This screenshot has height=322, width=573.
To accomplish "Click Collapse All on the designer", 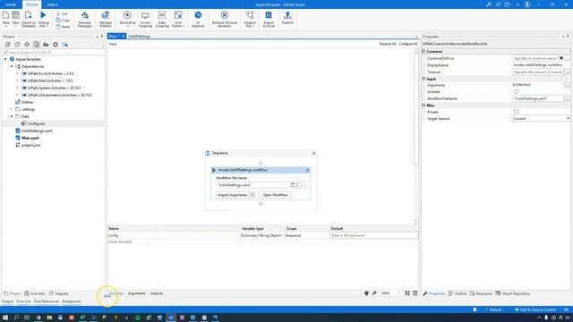I will pyautogui.click(x=408, y=44).
